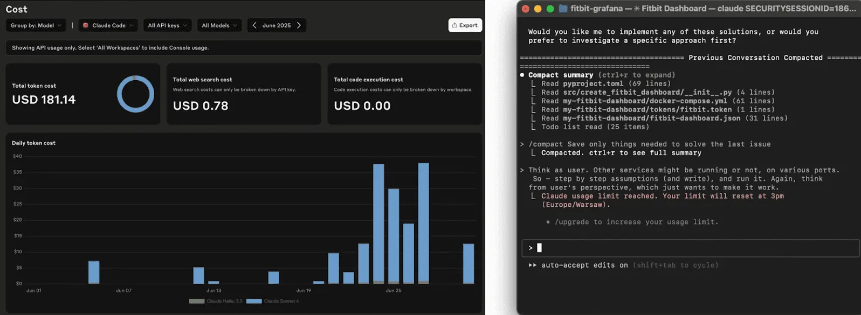Click the Jun 07 axis label

tap(123, 290)
